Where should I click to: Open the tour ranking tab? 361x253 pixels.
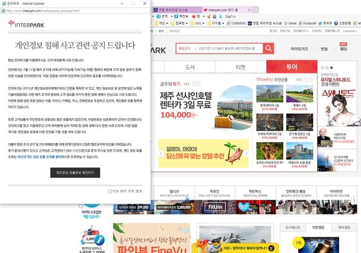(344, 228)
